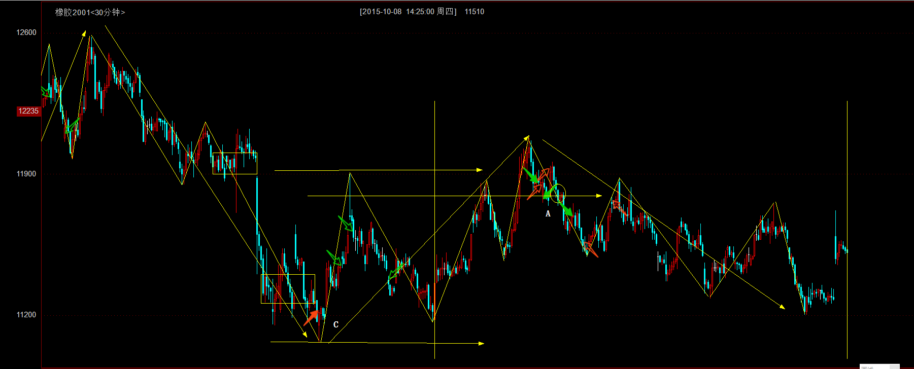Click the 12600 price axis label

click(26, 32)
